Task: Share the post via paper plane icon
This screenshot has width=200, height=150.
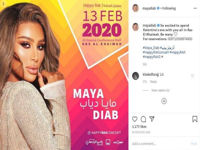Action: click(x=152, y=119)
